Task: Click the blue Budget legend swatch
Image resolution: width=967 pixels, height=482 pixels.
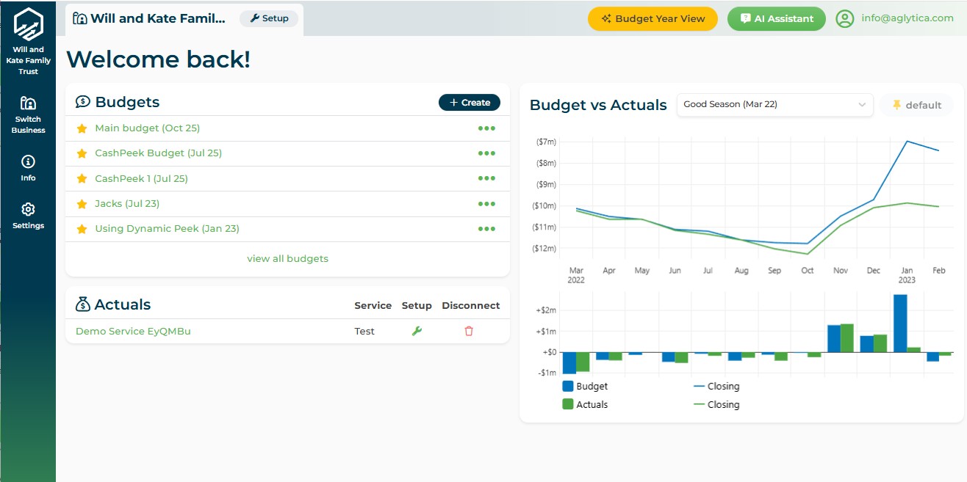Action: pos(567,385)
